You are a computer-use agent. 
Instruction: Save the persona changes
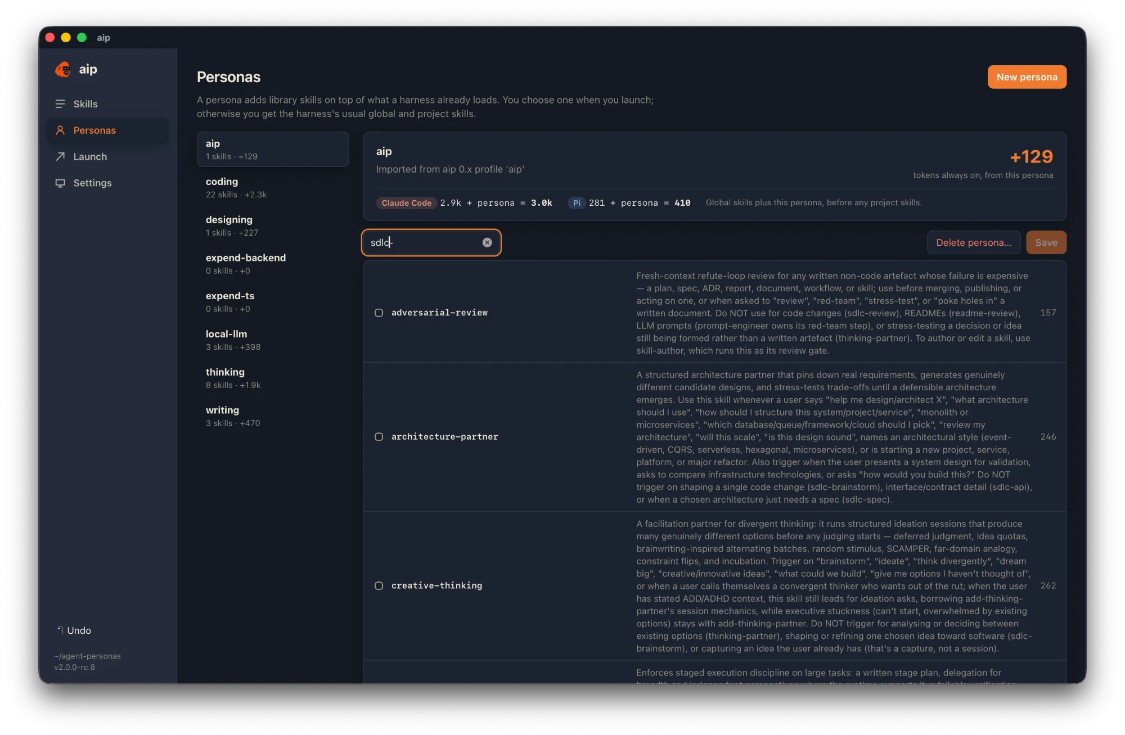[1046, 242]
